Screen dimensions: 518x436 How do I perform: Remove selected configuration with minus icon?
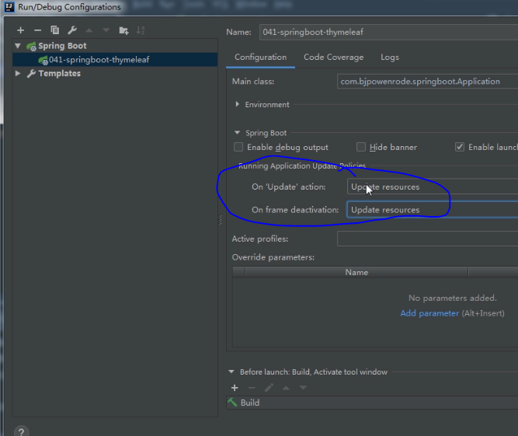[37, 30]
